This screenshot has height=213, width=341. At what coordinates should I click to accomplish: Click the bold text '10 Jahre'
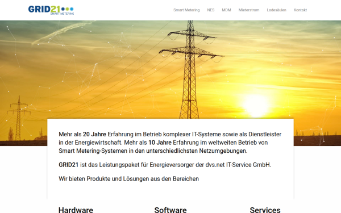pos(160,143)
